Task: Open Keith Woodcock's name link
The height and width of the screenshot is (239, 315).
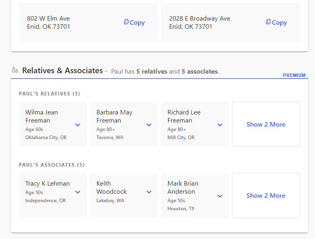Action: pos(111,187)
